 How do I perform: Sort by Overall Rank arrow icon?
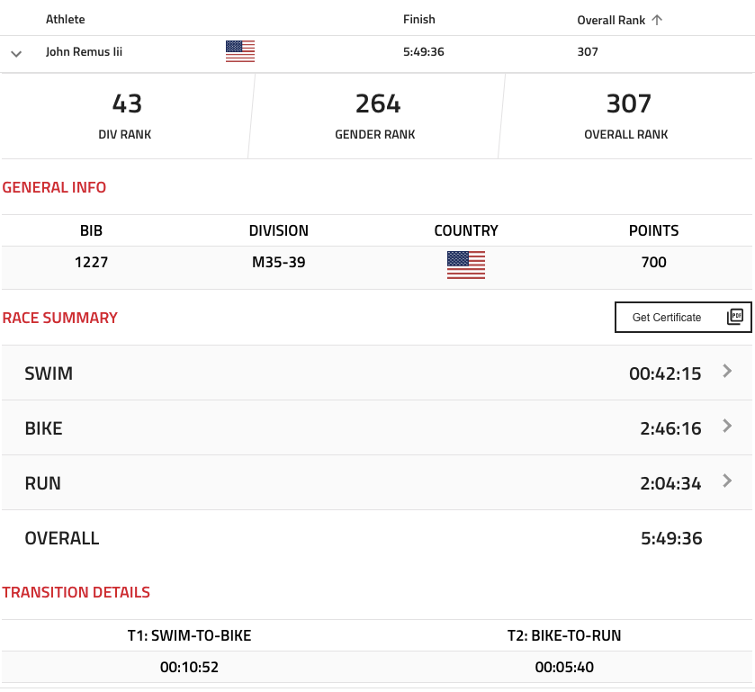pyautogui.click(x=657, y=20)
